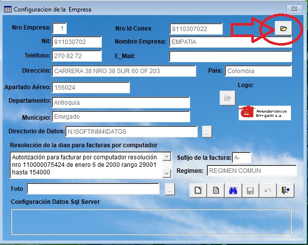The height and width of the screenshot is (245, 308).
Task: Click the Apartado Aéreo field
Action: (x=91, y=88)
